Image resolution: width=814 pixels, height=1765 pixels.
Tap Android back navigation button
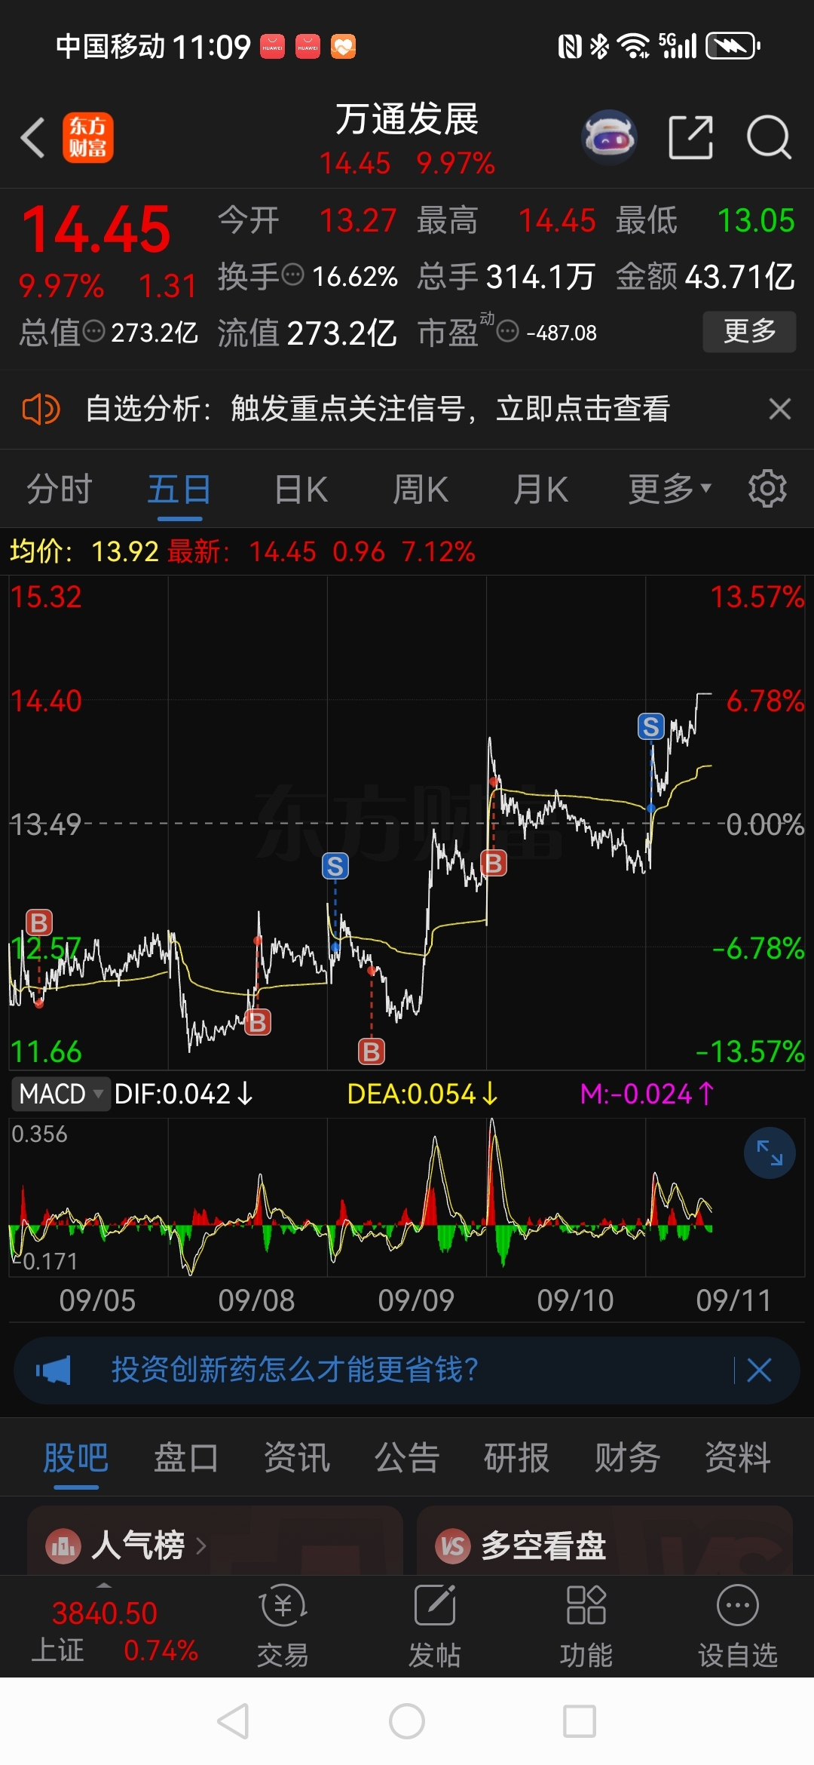[x=233, y=1722]
